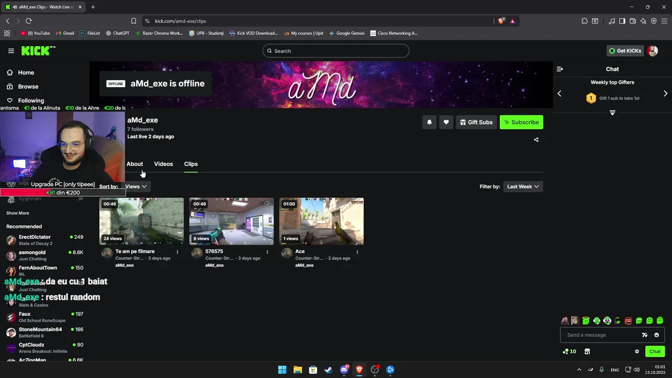Click the Get KICKs button

click(x=625, y=51)
